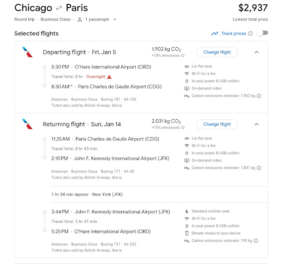Click the +18% emissions info icon
The height and width of the screenshot is (264, 284).
[183, 56]
